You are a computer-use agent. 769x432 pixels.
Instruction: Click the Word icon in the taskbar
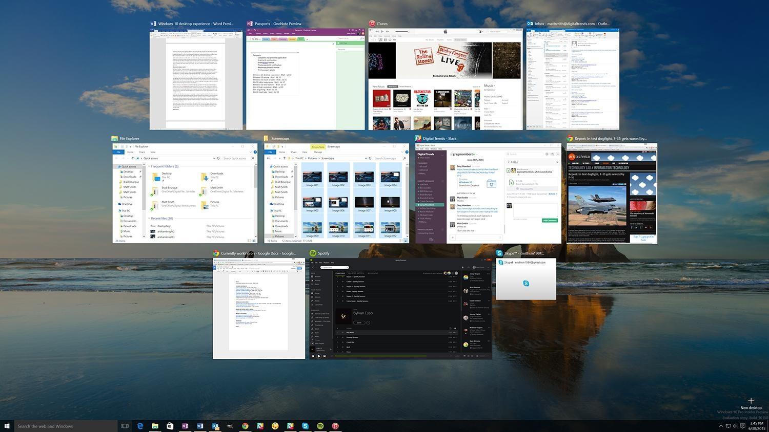point(200,426)
